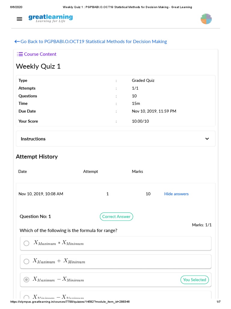Click the Course Content list icon
231x309 pixels.
[x=20, y=54]
